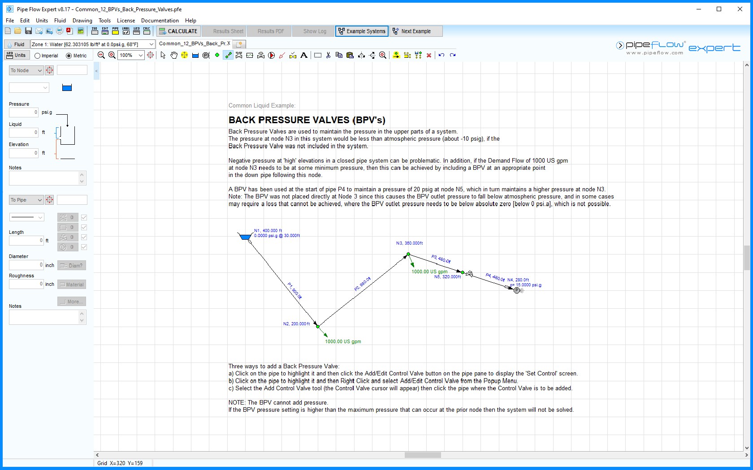Select the rectangle selection tool
Viewport: 753px width, 470px height.
(318, 55)
